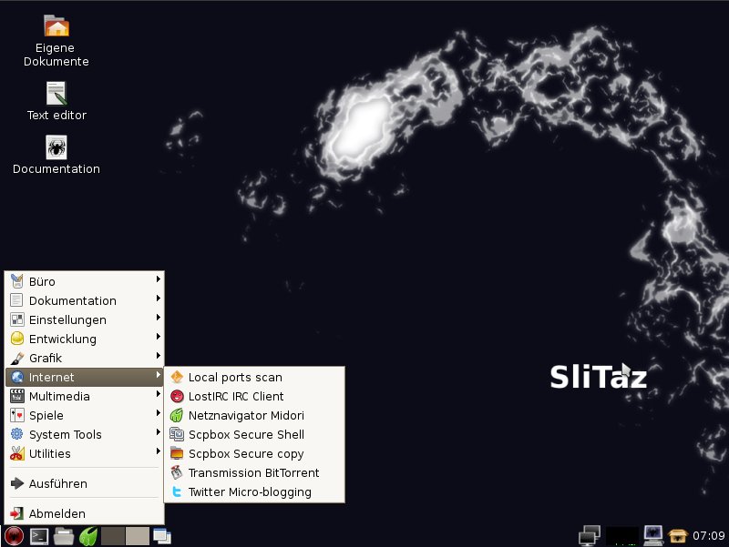Viewport: 729px width, 547px height.
Task: Open the Grafik menu category
Action: click(x=85, y=358)
